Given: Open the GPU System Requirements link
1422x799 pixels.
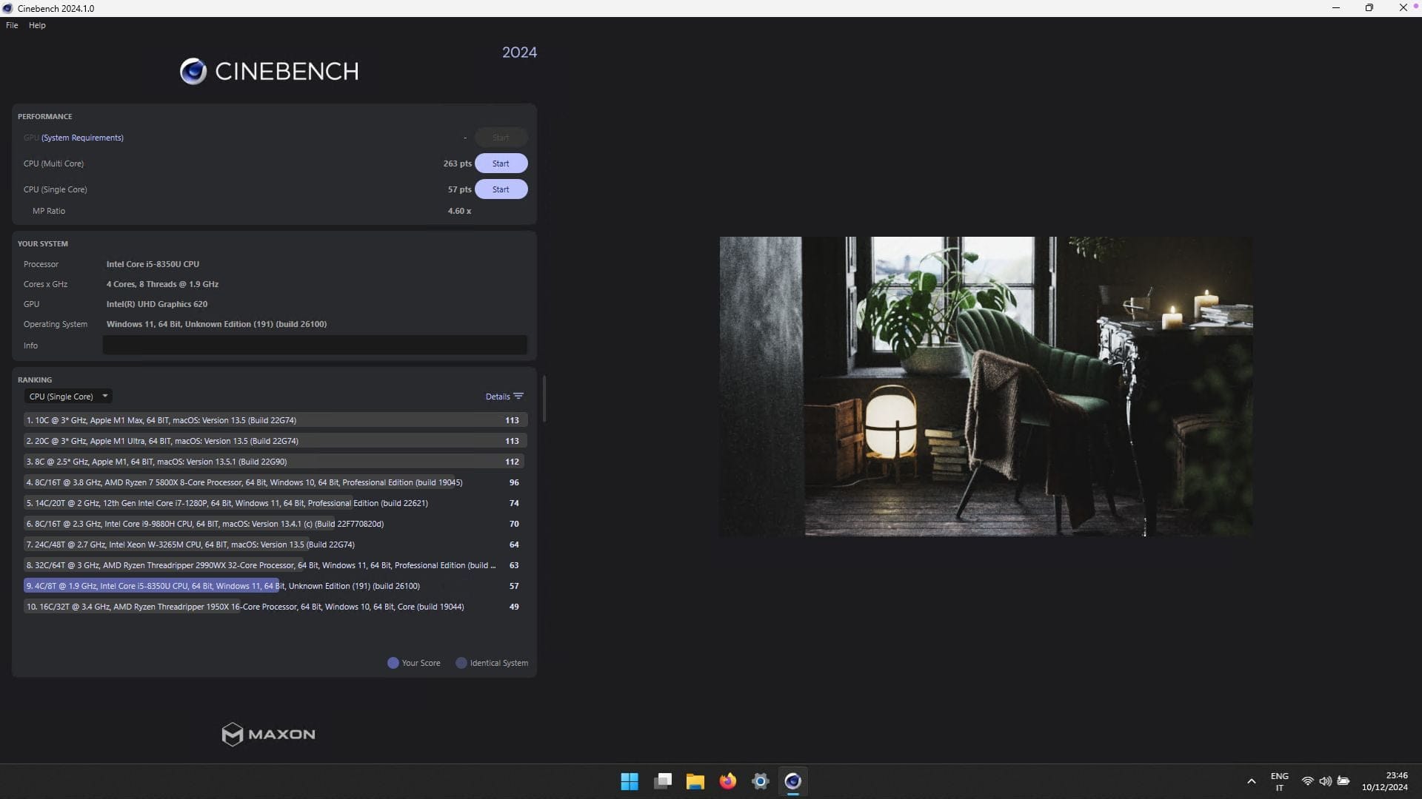Looking at the screenshot, I should [x=82, y=138].
